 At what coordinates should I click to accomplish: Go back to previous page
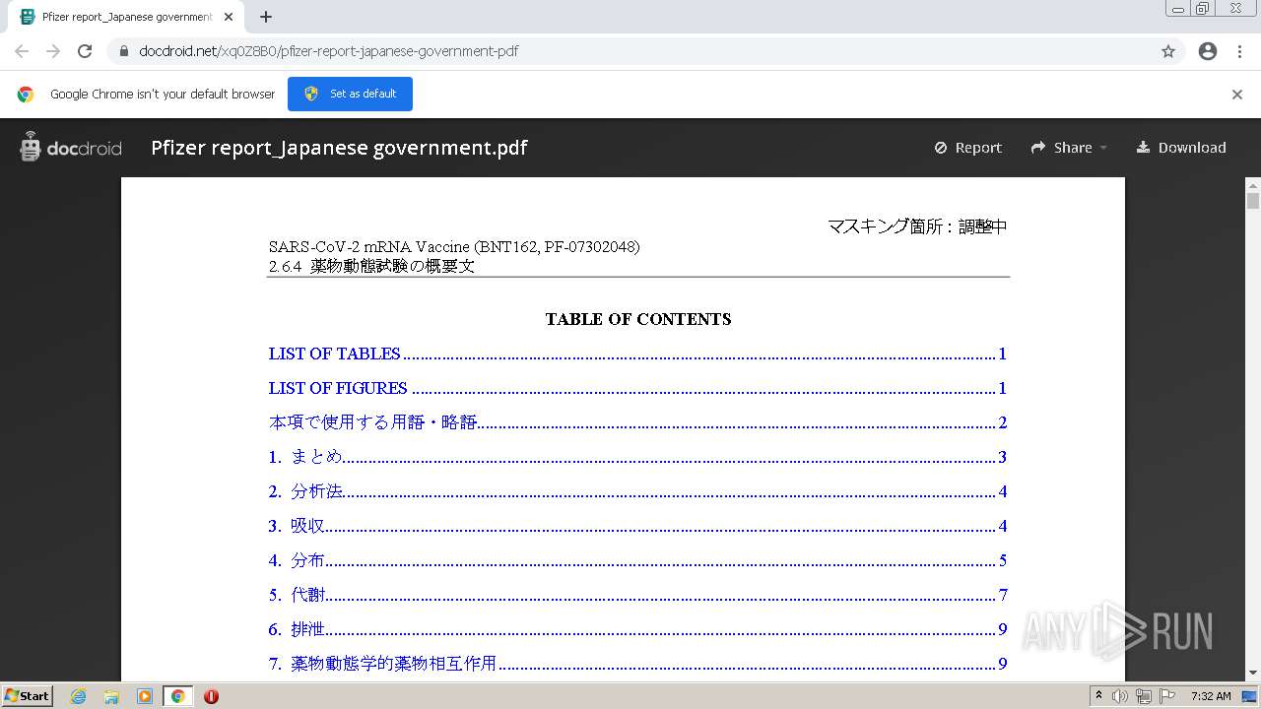pyautogui.click(x=22, y=51)
